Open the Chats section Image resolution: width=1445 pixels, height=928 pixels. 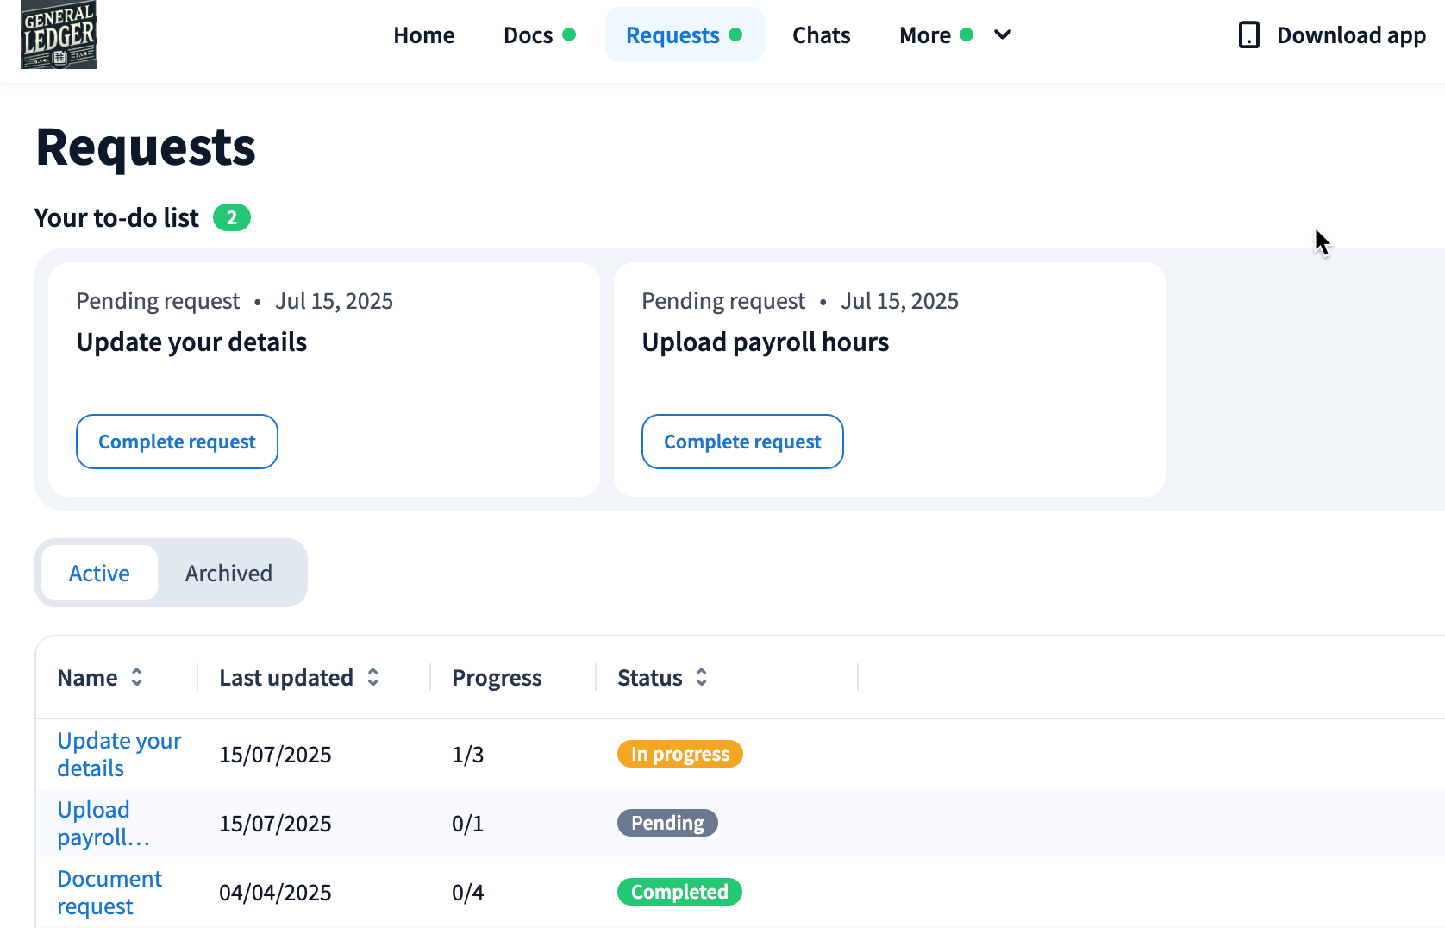pos(821,35)
